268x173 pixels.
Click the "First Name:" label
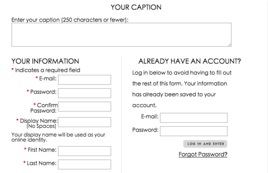(x=42, y=150)
